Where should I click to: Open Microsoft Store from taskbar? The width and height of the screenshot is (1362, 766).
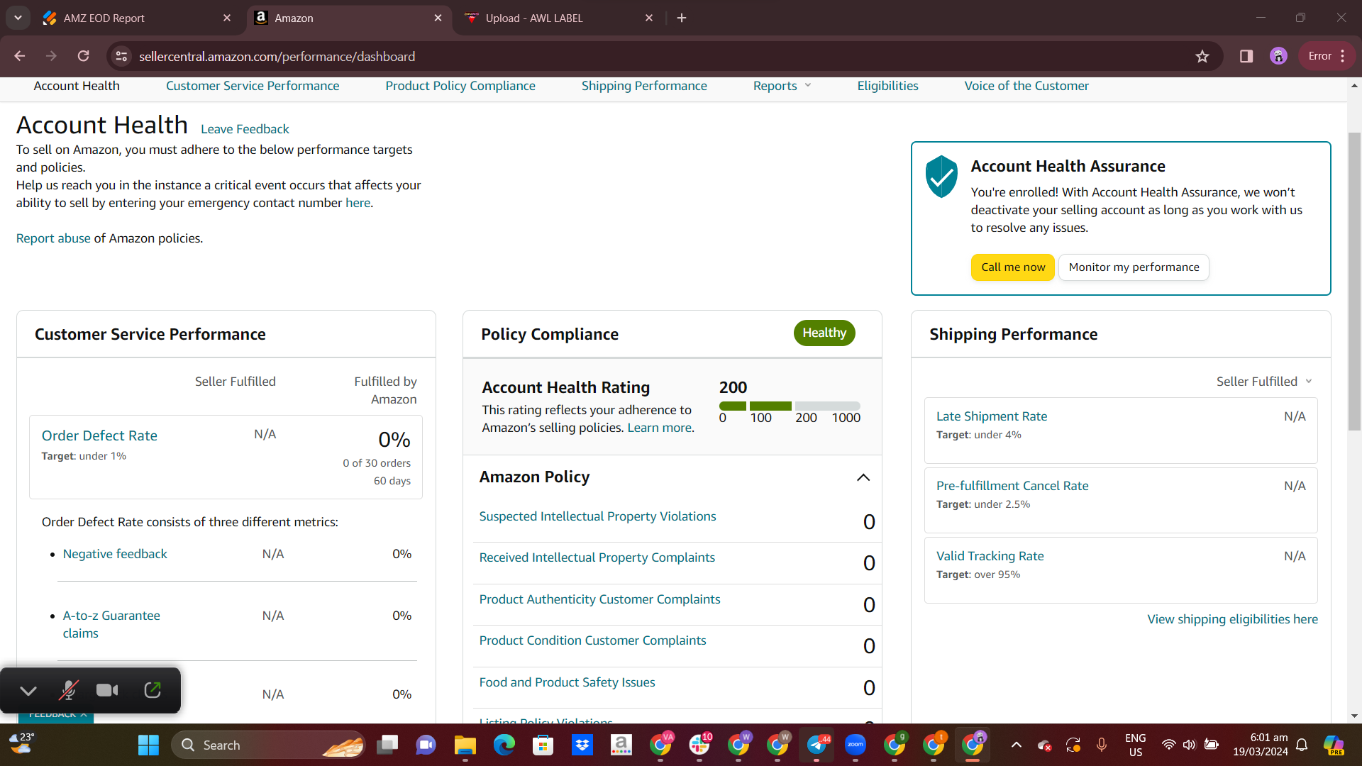543,745
